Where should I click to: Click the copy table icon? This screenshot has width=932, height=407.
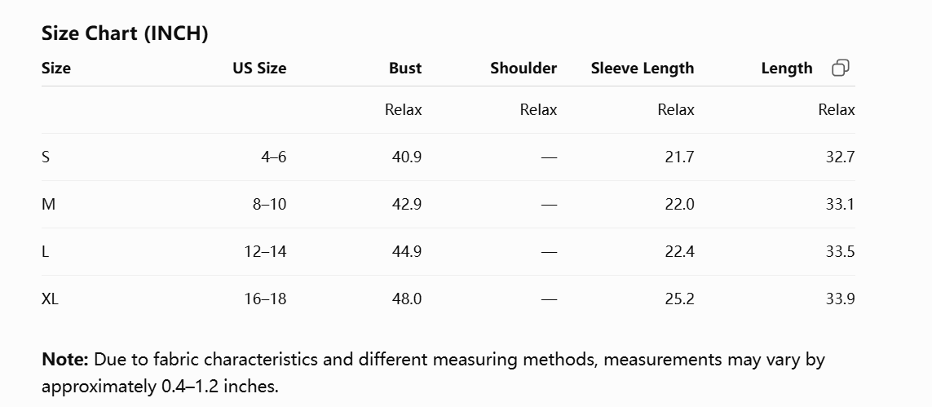[x=841, y=68]
